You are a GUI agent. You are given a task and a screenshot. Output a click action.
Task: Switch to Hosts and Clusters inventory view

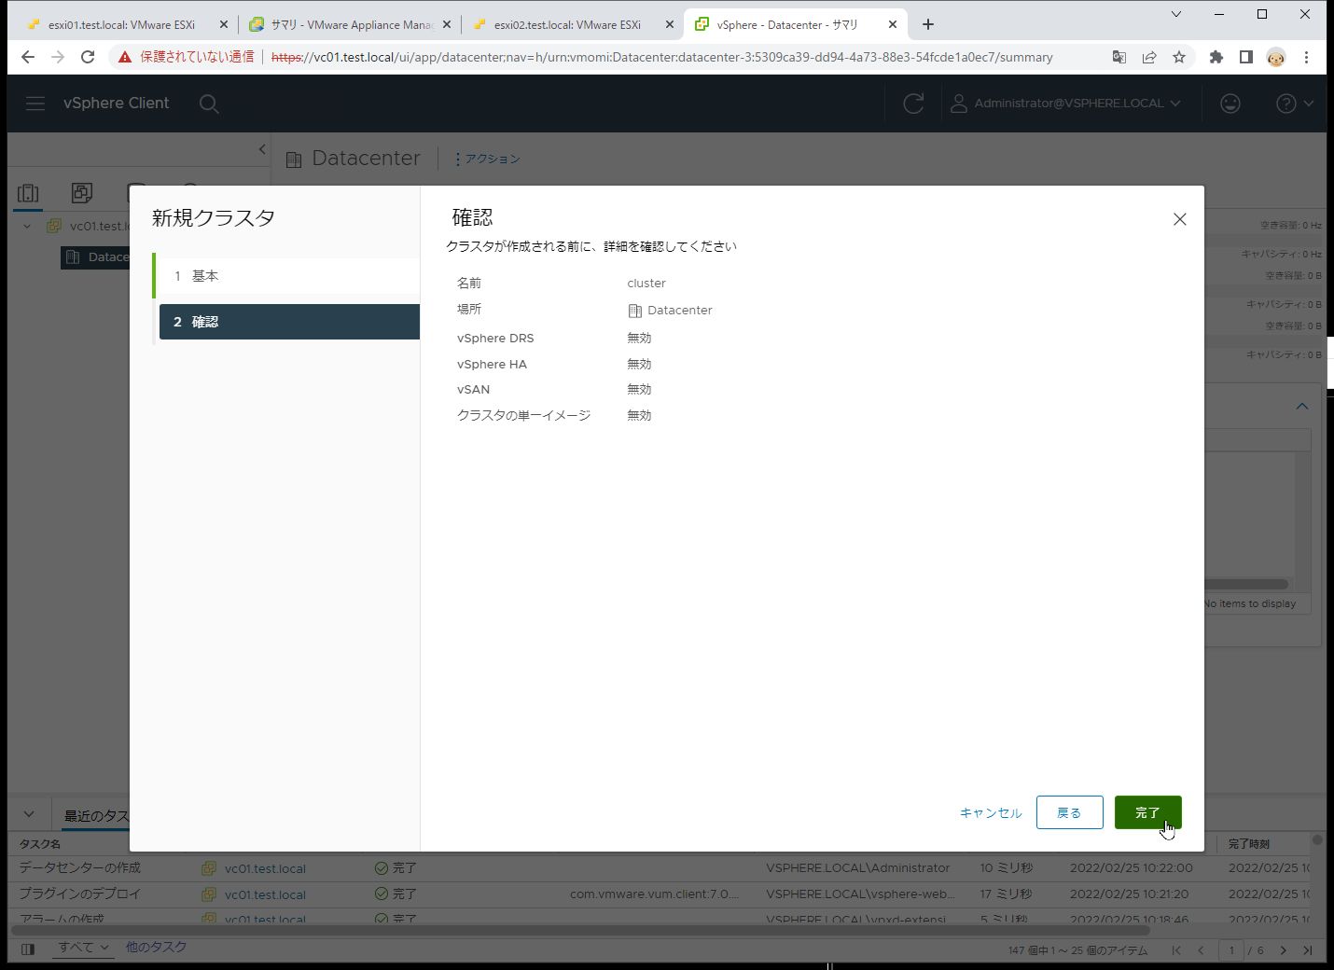(x=28, y=193)
